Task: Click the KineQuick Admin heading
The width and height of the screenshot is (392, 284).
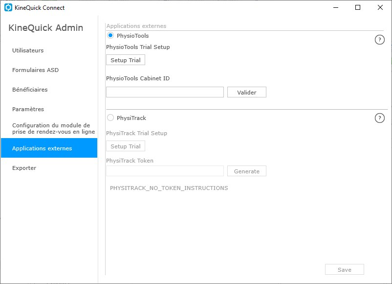Action: 46,27
